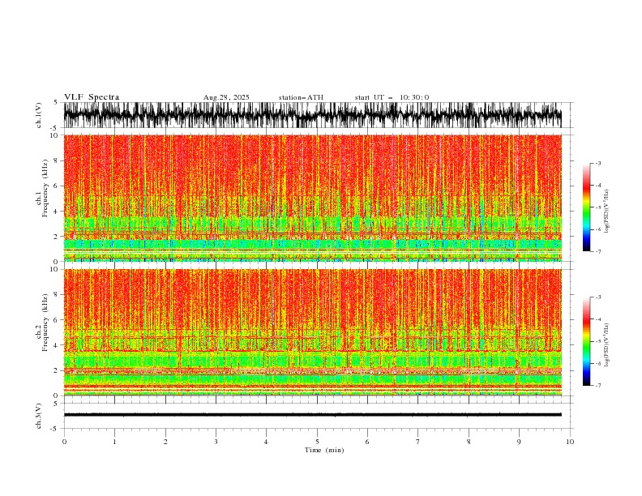Click the "-7" label on ch.2 color scale
The image size is (642, 496).
tap(598, 386)
